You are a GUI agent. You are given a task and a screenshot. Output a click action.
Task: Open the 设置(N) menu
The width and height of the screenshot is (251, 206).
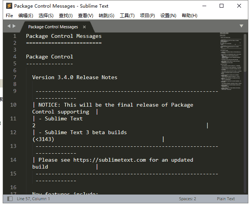[x=168, y=16]
